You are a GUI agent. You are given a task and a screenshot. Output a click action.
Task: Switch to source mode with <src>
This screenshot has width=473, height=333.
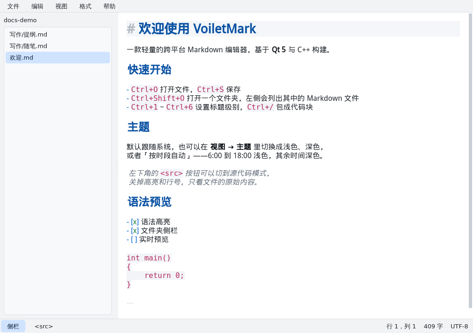tap(44, 327)
